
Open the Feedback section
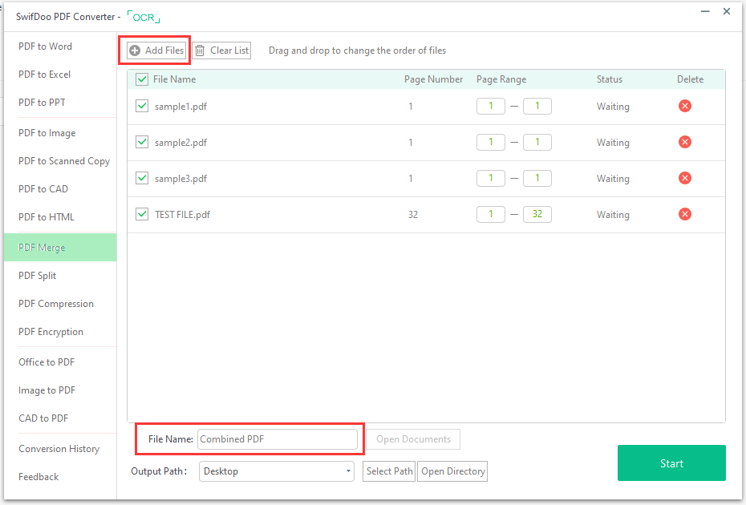(39, 477)
